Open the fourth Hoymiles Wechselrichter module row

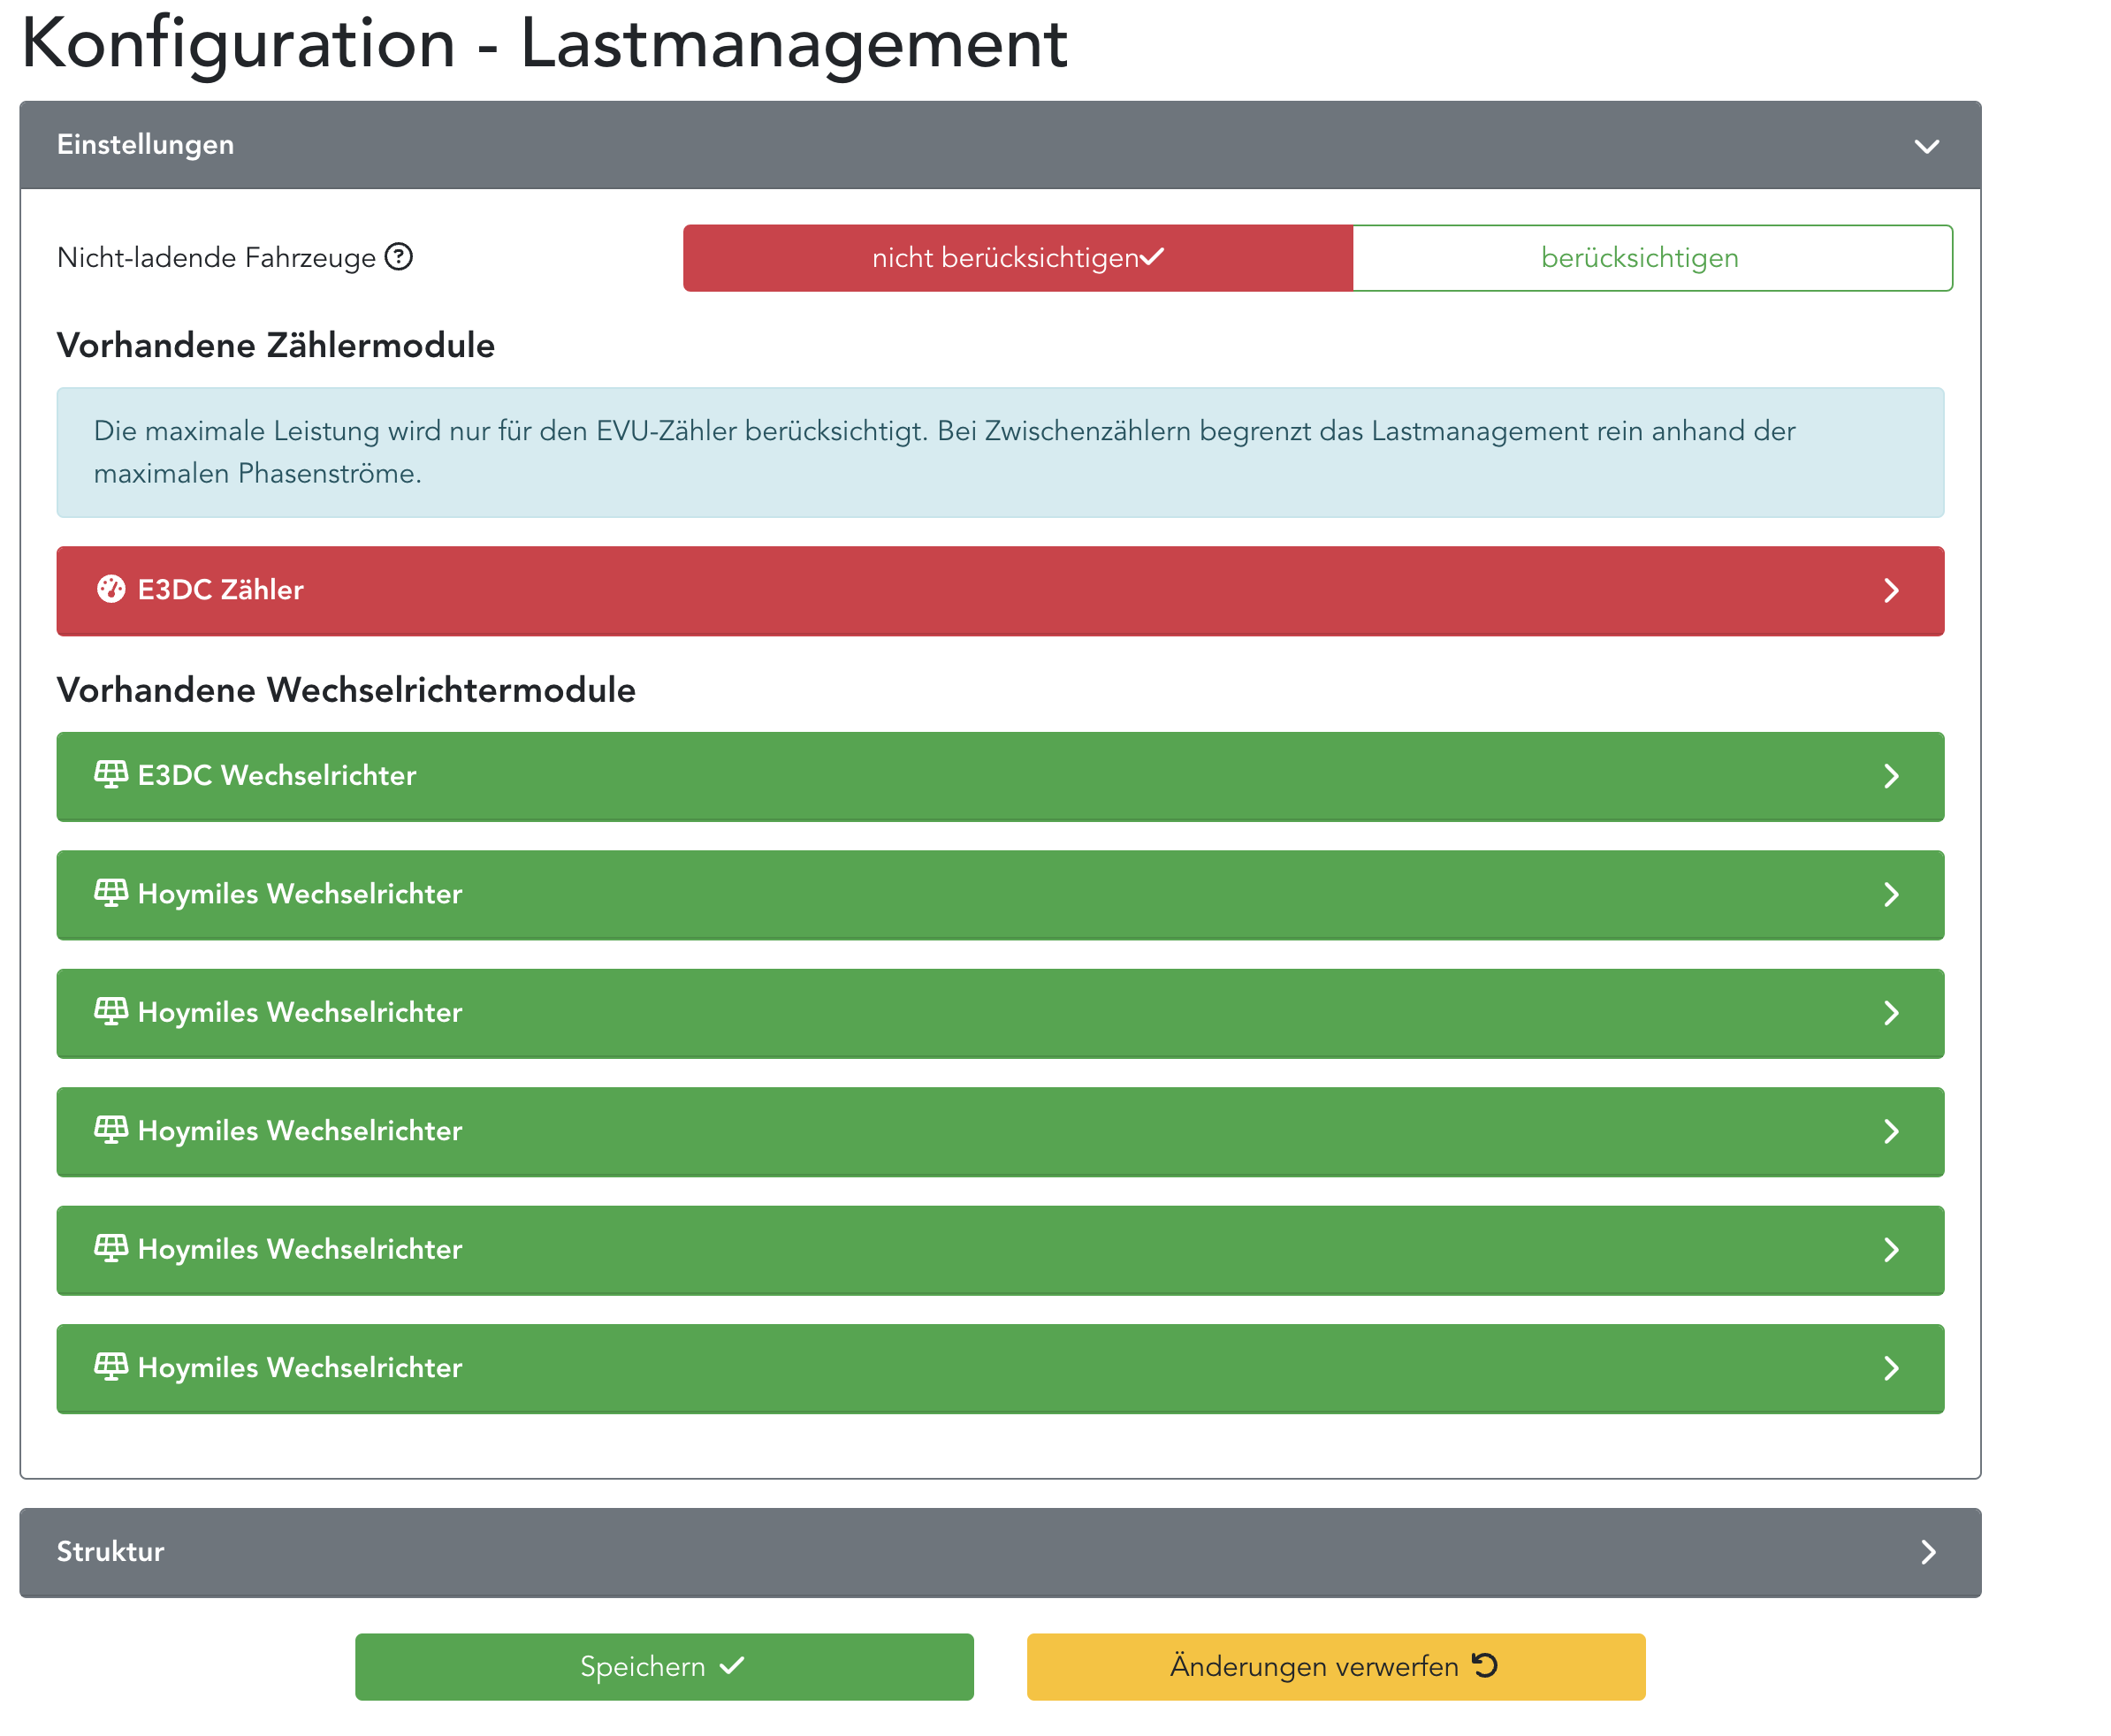coord(1000,1250)
